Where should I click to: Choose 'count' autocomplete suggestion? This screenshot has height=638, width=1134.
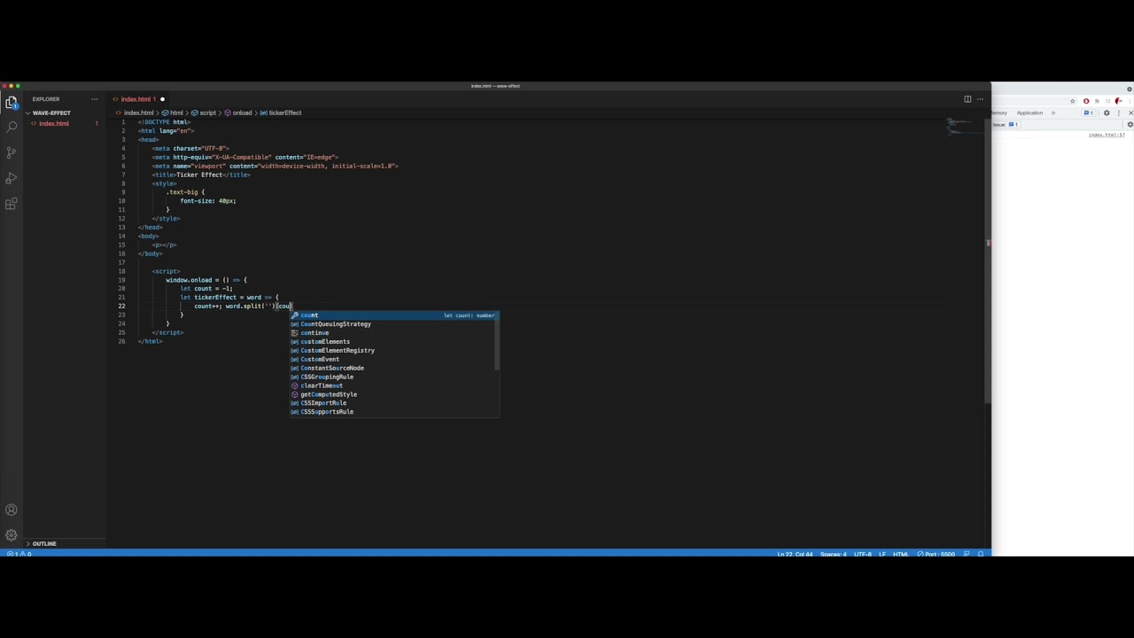(x=394, y=315)
